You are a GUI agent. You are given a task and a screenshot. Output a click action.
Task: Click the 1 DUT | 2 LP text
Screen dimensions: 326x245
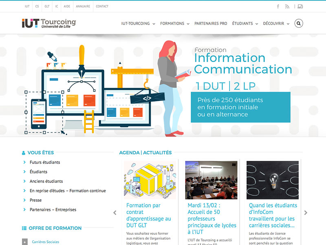(x=225, y=86)
